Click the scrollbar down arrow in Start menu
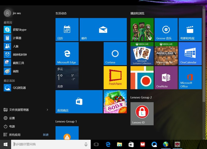Image resolution: width=207 pixels, height=149 pixels. coord(204,138)
